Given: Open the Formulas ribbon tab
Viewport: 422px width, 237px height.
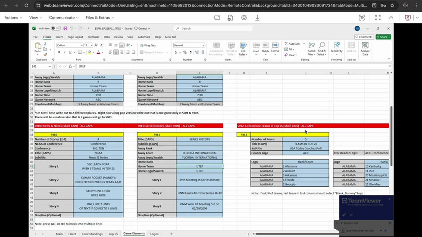Looking at the screenshot, I should [94, 37].
